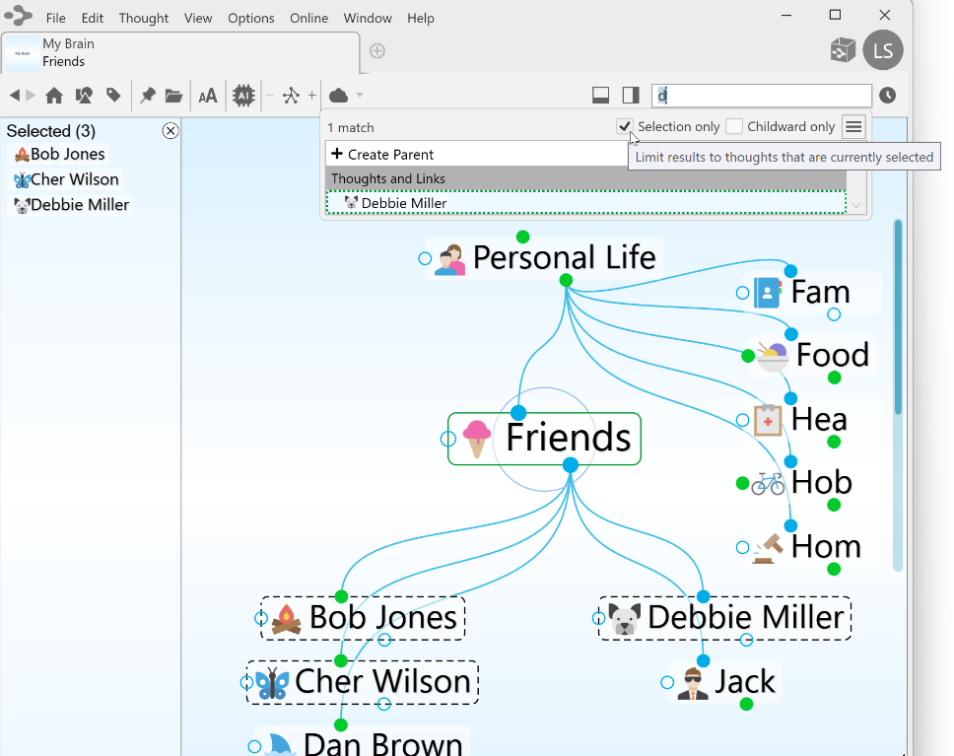The image size is (954, 756).
Task: Click the pin icon in toolbar
Action: (x=147, y=96)
